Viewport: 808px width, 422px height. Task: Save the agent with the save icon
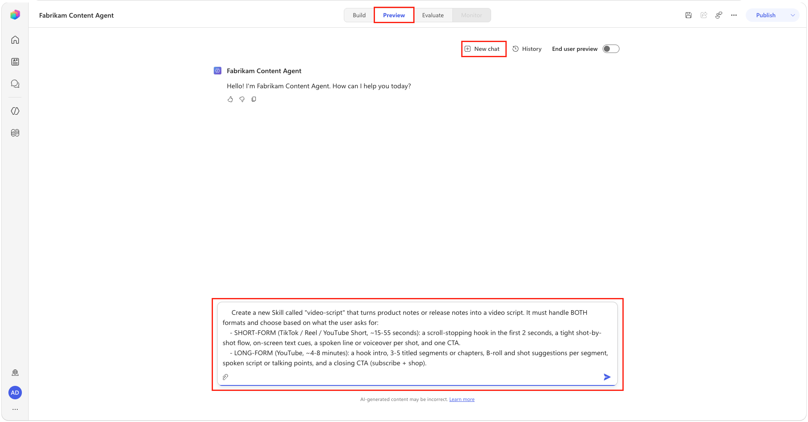688,15
